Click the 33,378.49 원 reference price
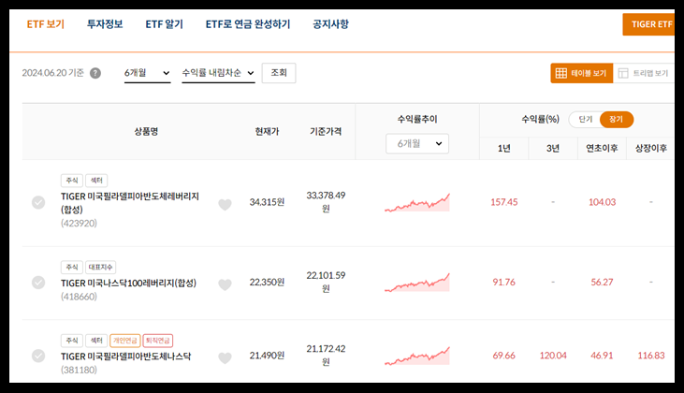Image resolution: width=684 pixels, height=393 pixels. click(x=326, y=202)
